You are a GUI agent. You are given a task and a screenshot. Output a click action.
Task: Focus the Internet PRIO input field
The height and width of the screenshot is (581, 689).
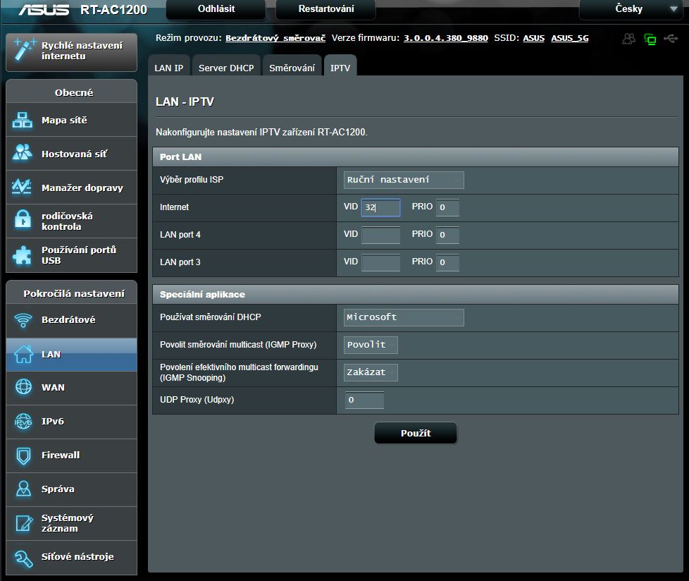pyautogui.click(x=447, y=207)
